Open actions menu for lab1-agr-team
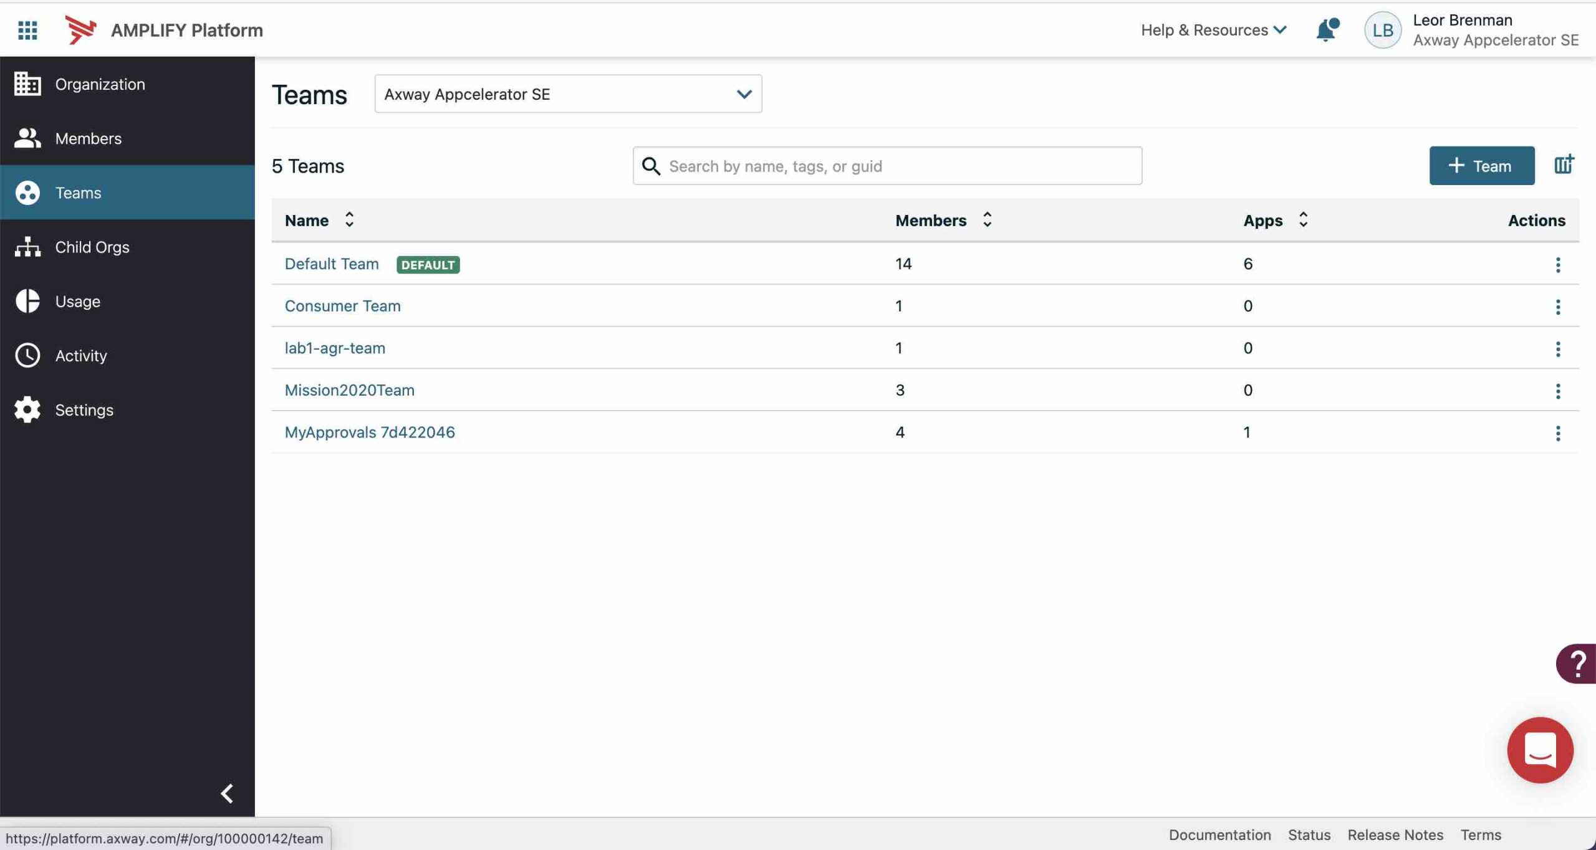 [x=1557, y=349]
